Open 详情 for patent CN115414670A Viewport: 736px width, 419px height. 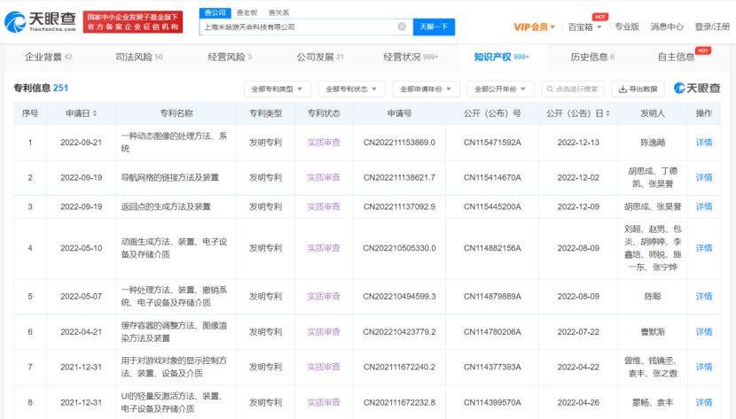(703, 178)
